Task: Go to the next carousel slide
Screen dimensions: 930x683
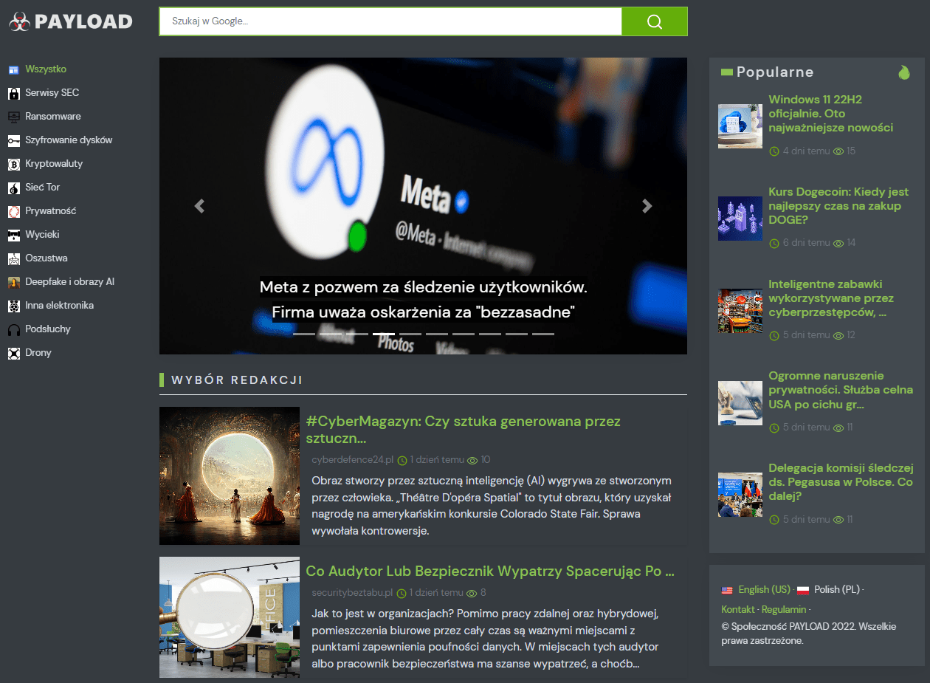Action: tap(647, 206)
